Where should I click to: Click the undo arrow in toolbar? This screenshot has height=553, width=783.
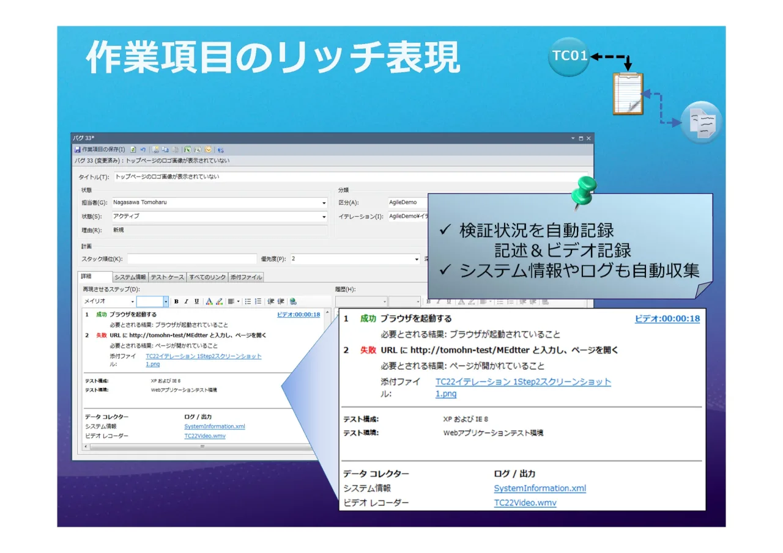[143, 150]
